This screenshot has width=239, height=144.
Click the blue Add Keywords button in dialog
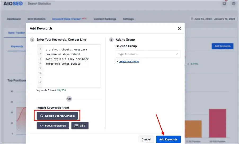click(x=168, y=139)
